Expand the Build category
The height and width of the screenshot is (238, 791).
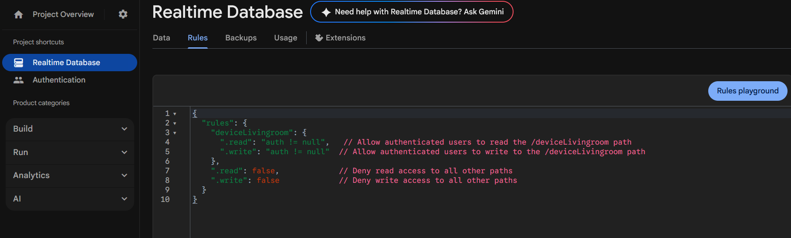click(70, 129)
